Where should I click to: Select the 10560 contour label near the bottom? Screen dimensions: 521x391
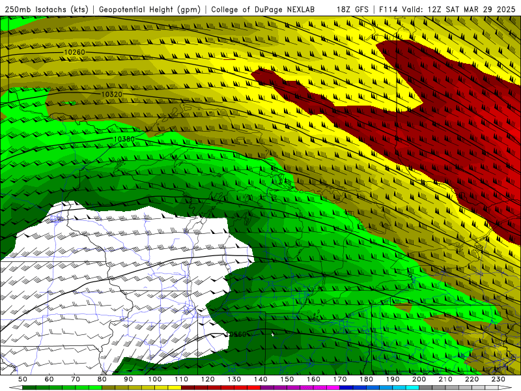point(236,334)
